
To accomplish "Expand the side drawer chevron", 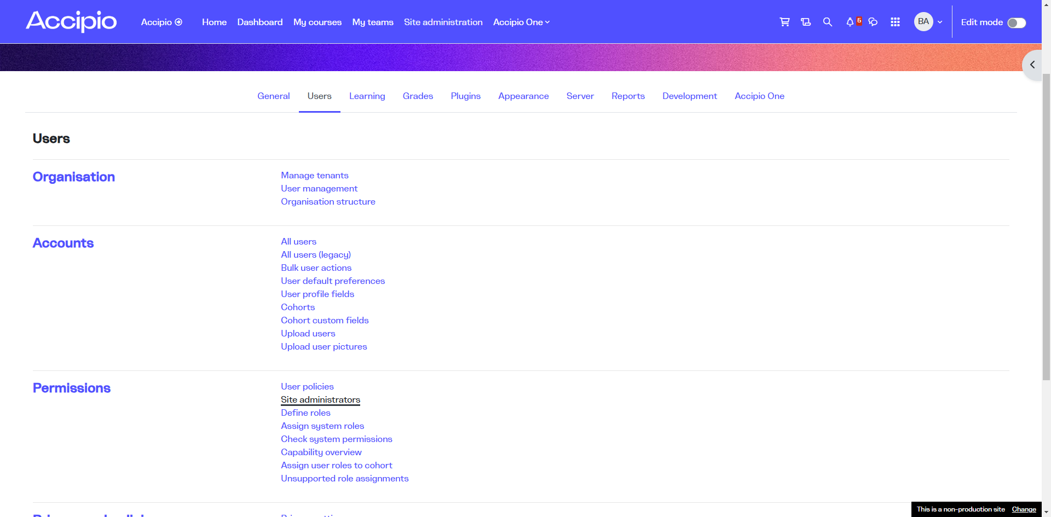I will [x=1032, y=65].
